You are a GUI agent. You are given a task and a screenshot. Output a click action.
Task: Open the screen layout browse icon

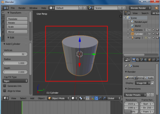pos(52,8)
